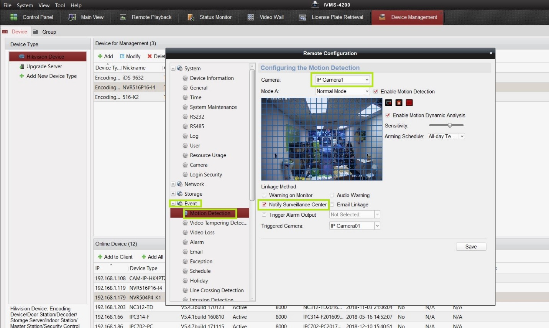Click the Storage category icon
Screen dimensions: 549x328
[180, 194]
